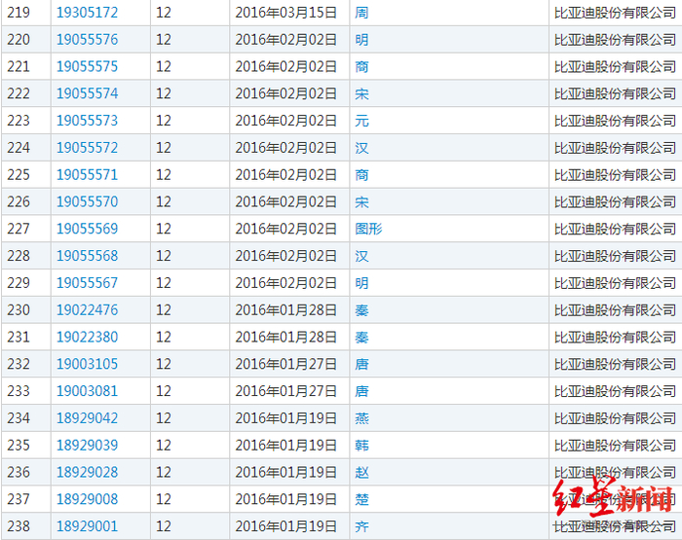Click trademark name 图形 in row 227
Image resolution: width=682 pixels, height=540 pixels.
point(368,229)
